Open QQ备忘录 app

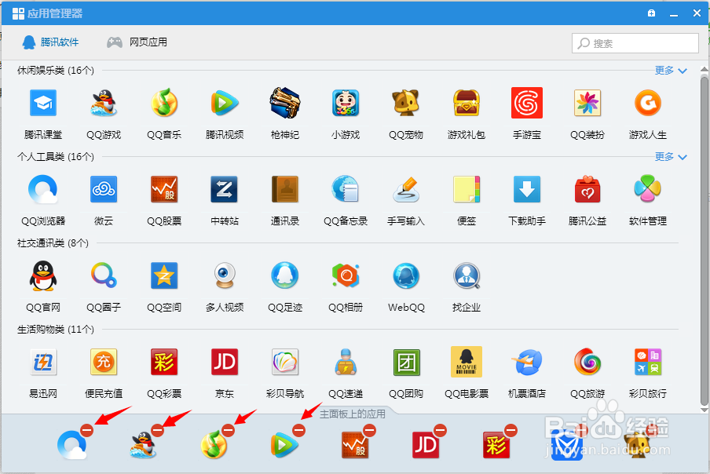(x=346, y=189)
